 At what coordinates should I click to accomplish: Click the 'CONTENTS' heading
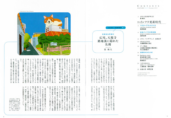click(x=148, y=6)
